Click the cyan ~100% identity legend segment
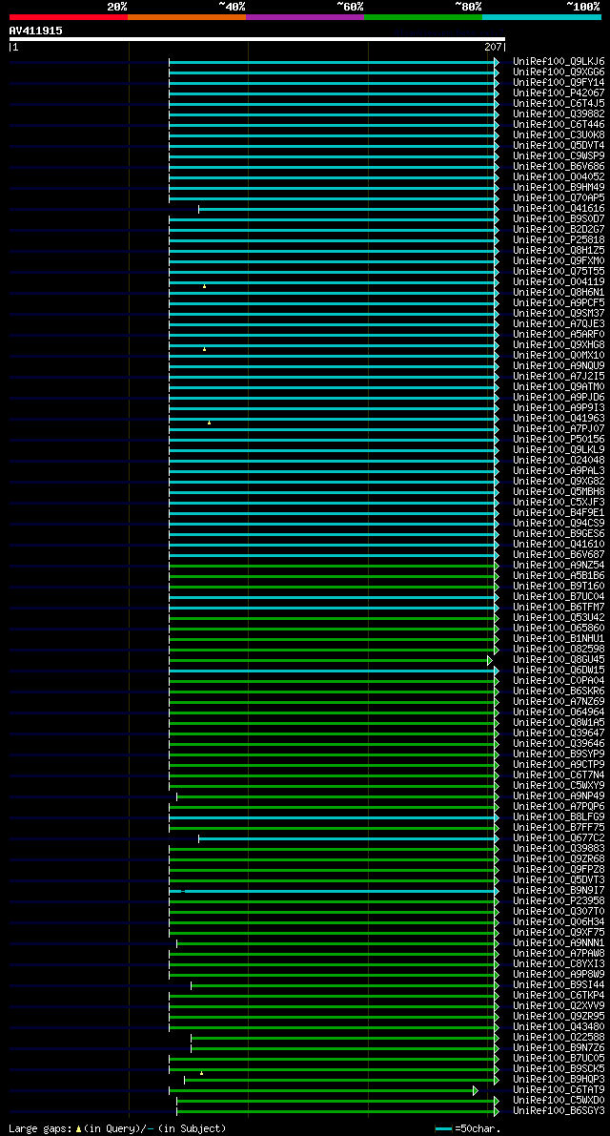 coord(542,16)
